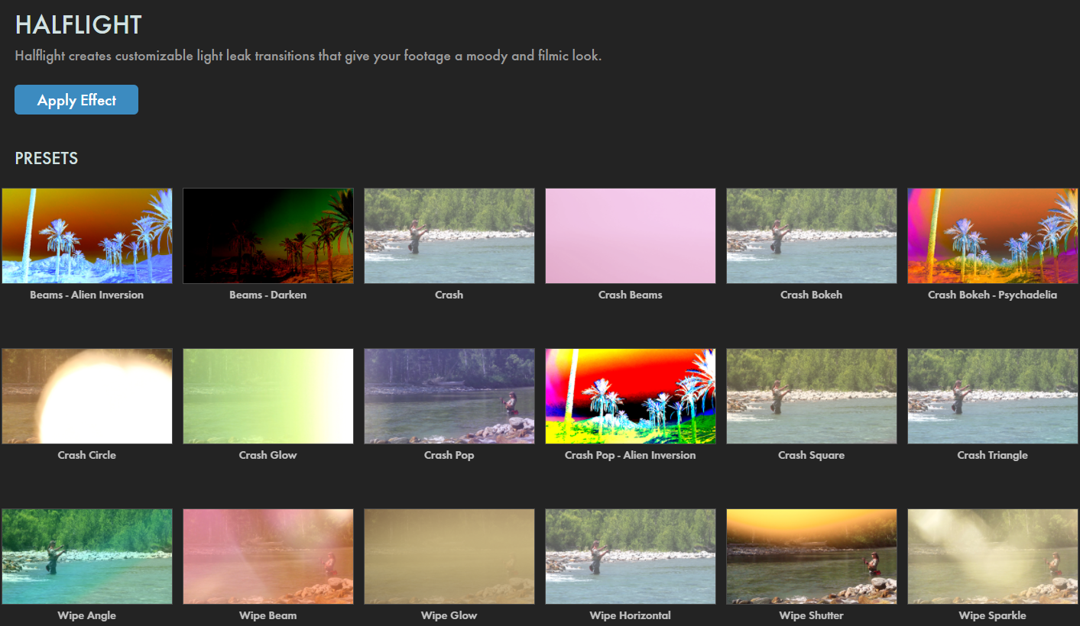Screen dimensions: 1080x626
Task: Choose the pink Crash Beams preset thumbnail
Action: pos(631,236)
